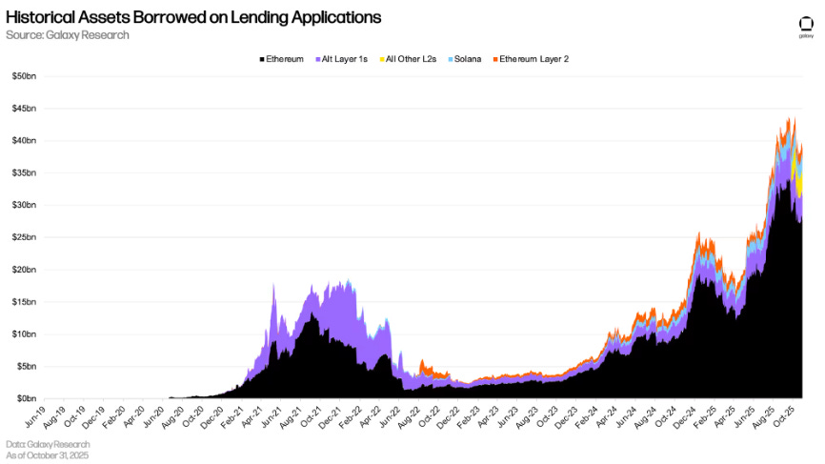This screenshot has height=464, width=825.
Task: Select the Alt Layer 1s legend label
Action: click(345, 59)
